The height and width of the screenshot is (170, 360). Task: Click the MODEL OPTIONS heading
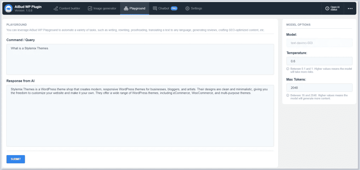[298, 24]
